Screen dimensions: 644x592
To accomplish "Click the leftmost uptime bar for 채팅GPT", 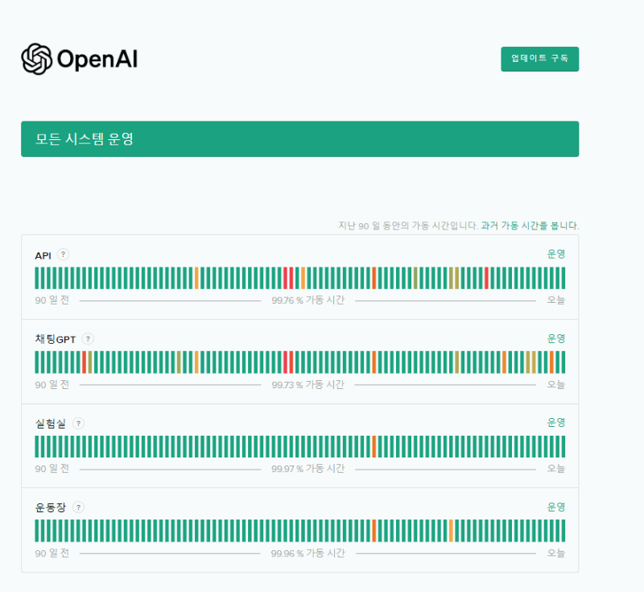I will (x=35, y=362).
